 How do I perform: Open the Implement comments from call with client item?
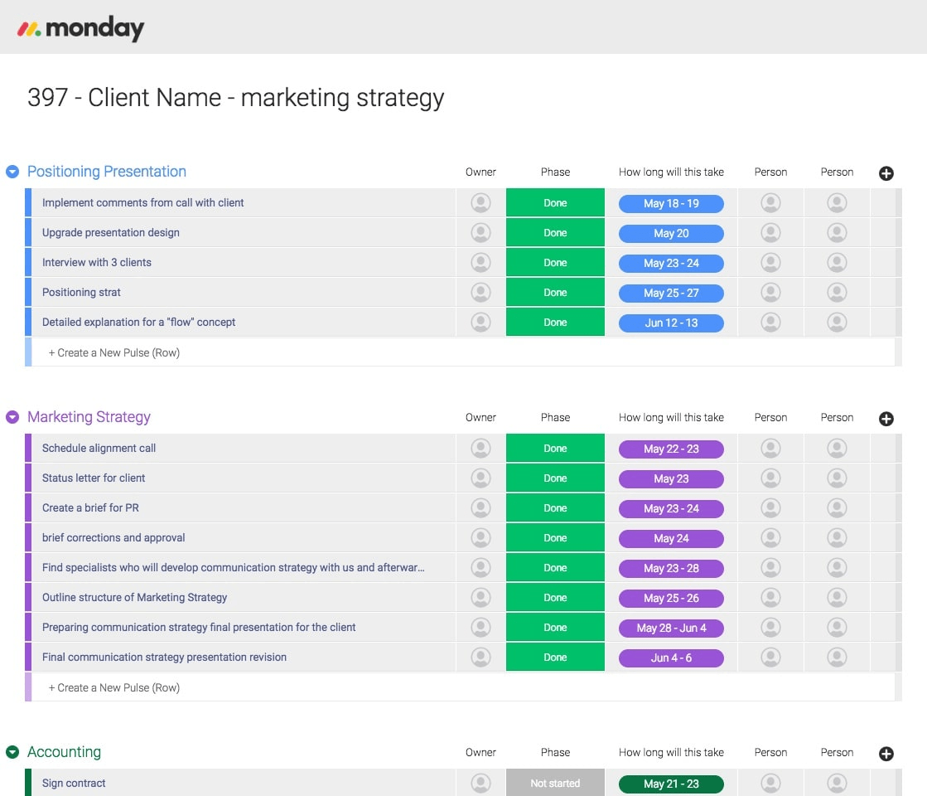click(x=143, y=203)
